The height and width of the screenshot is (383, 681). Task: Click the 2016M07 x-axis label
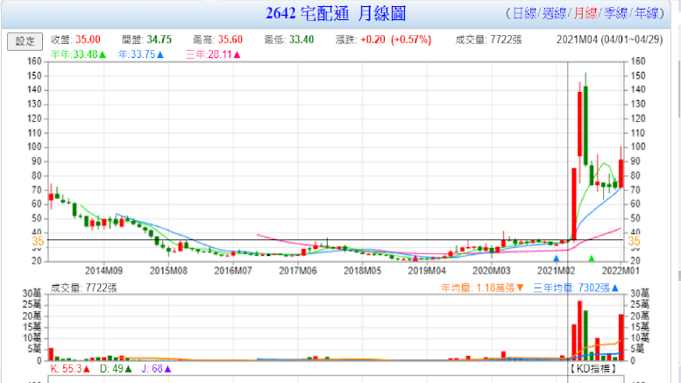pyautogui.click(x=233, y=271)
